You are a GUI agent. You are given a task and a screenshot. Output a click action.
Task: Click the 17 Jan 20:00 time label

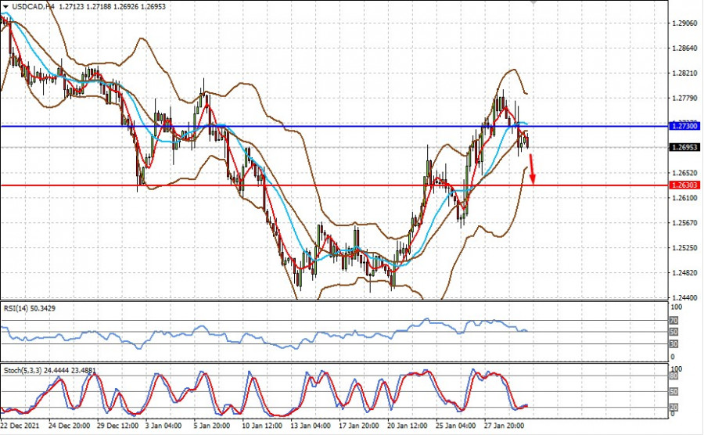(x=359, y=426)
